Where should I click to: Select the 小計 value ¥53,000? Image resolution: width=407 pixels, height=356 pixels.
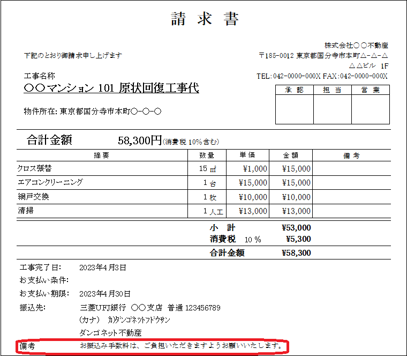[x=296, y=228]
